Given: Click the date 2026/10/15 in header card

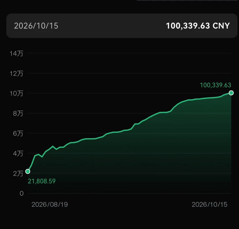Looking at the screenshot, I should (36, 26).
